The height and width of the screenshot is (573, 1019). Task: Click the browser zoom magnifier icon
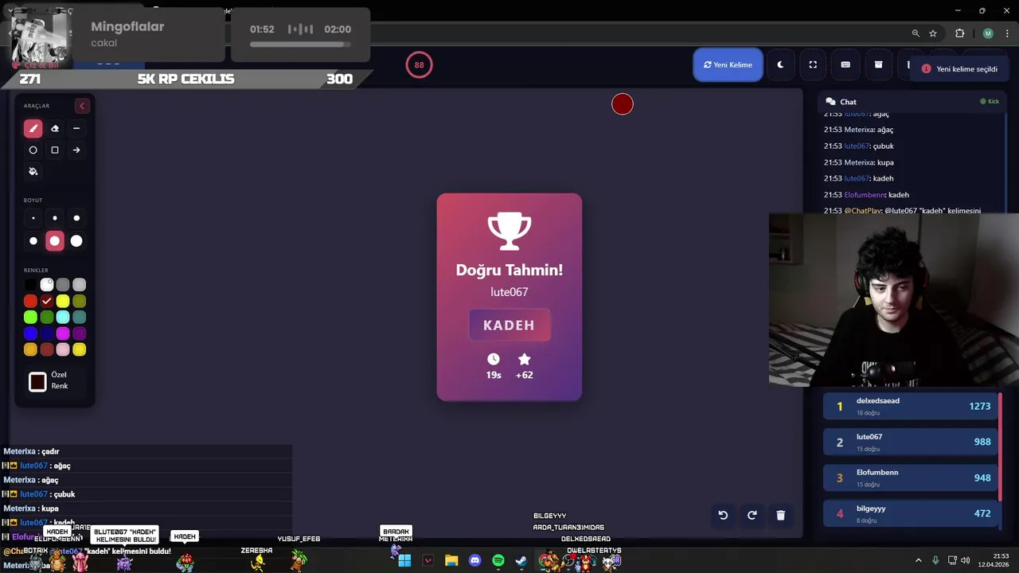(916, 33)
